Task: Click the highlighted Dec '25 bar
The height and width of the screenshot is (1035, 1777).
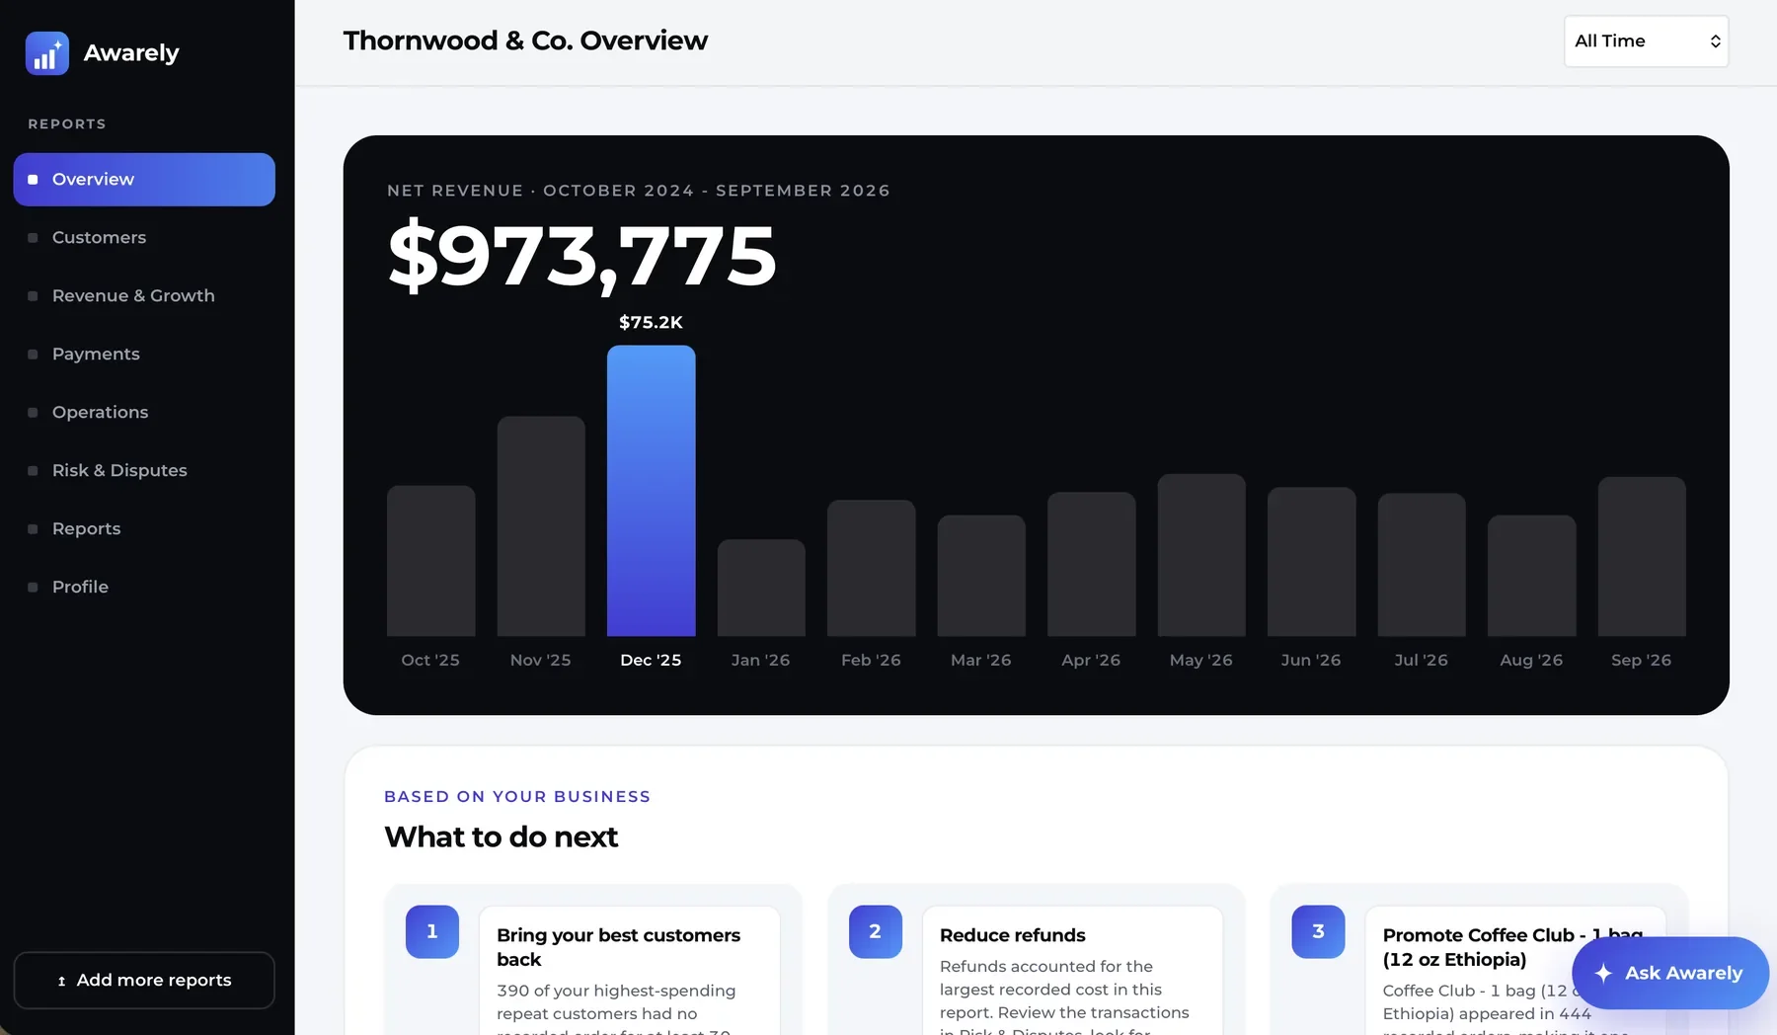Action: [x=651, y=491]
